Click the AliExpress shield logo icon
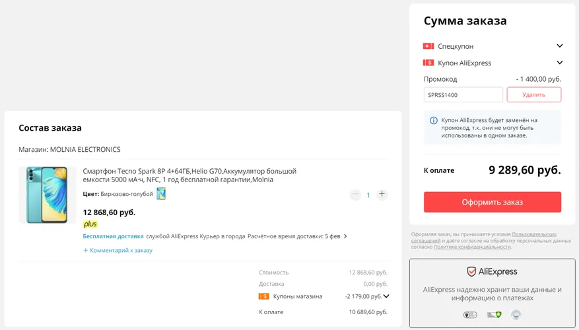 (x=471, y=272)
